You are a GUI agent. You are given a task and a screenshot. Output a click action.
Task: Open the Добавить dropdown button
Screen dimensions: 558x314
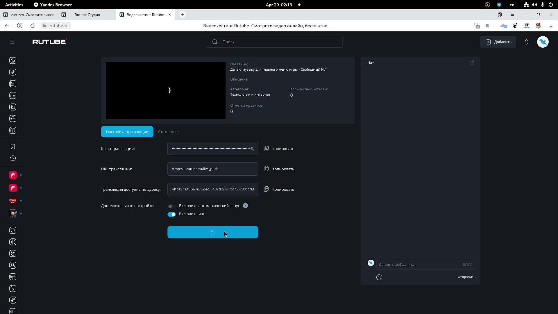498,42
